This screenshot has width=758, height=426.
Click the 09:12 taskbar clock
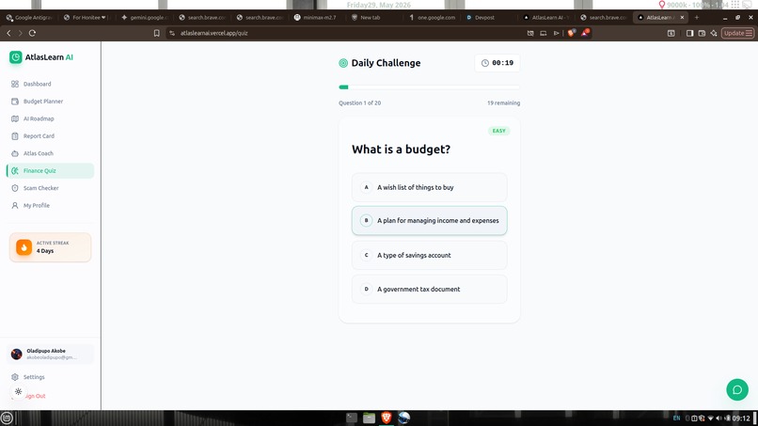click(x=740, y=418)
